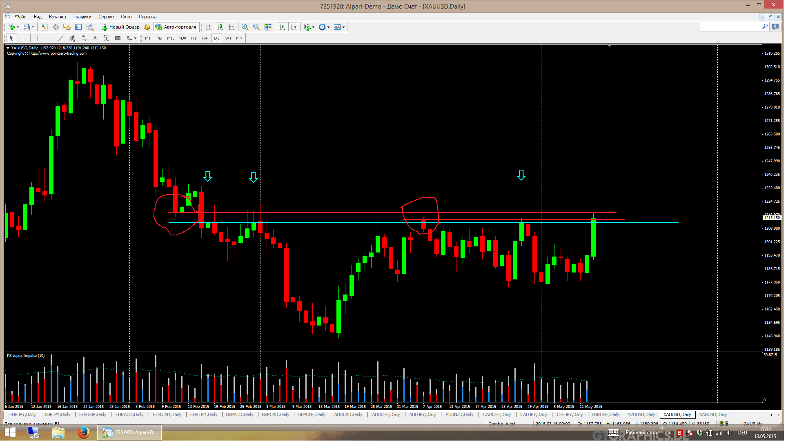This screenshot has height=443, width=788.
Task: Expand the Templates dropdown arrow
Action: point(344,27)
